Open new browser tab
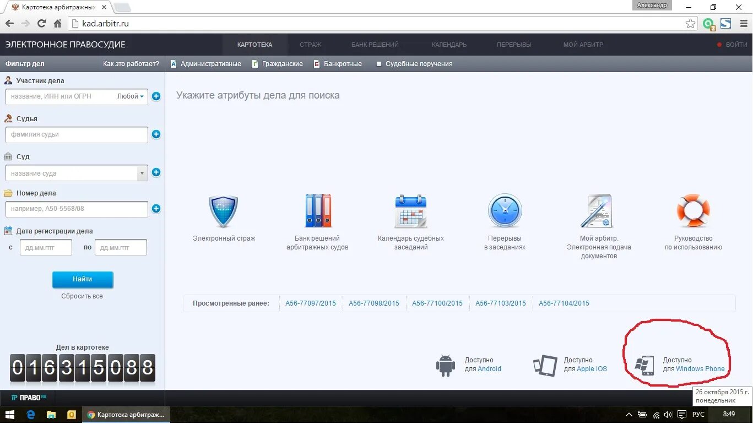 122,7
